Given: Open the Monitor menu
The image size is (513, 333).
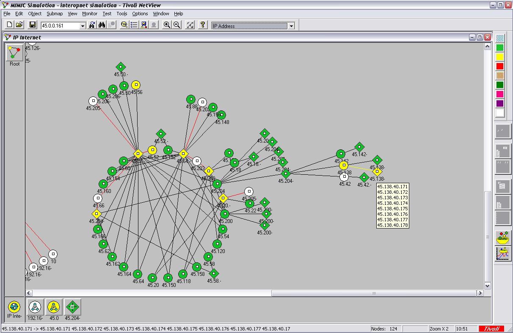Looking at the screenshot, I should (89, 14).
